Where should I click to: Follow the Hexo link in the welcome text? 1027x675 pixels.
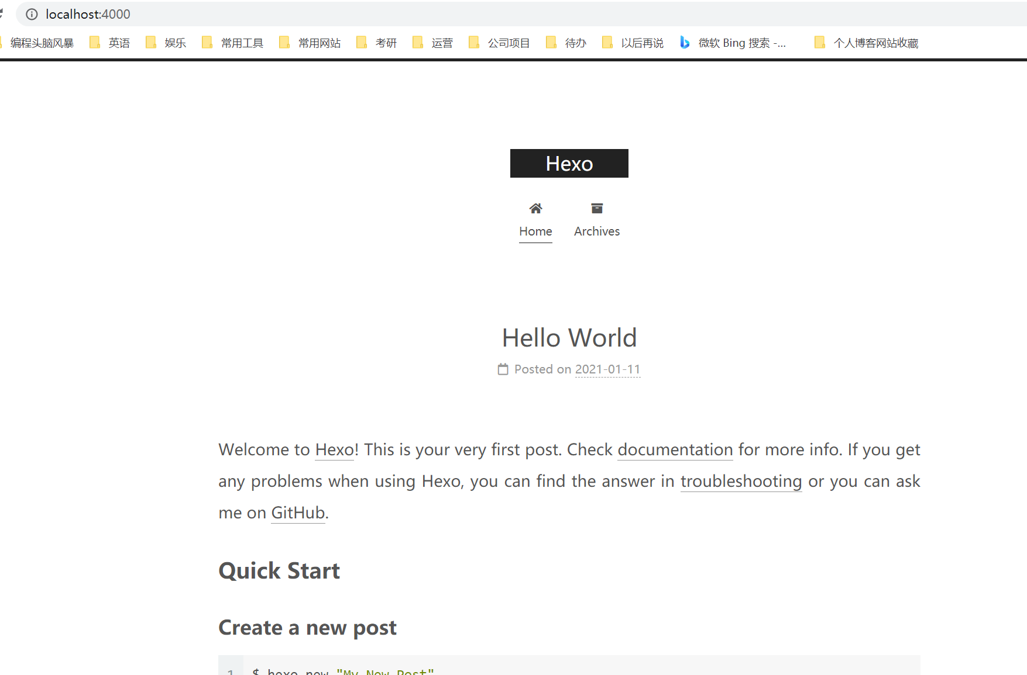[334, 449]
